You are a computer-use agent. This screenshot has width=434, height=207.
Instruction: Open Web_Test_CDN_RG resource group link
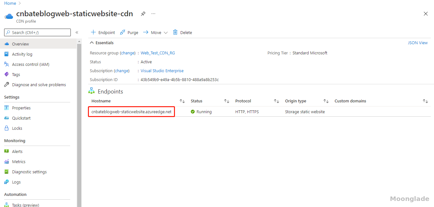(158, 53)
